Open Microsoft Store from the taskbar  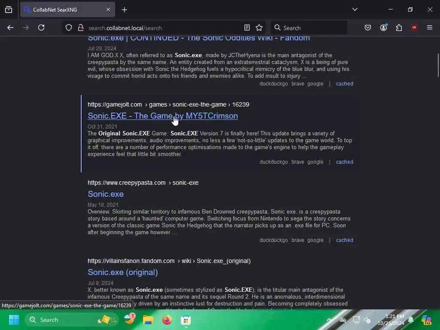(x=186, y=320)
